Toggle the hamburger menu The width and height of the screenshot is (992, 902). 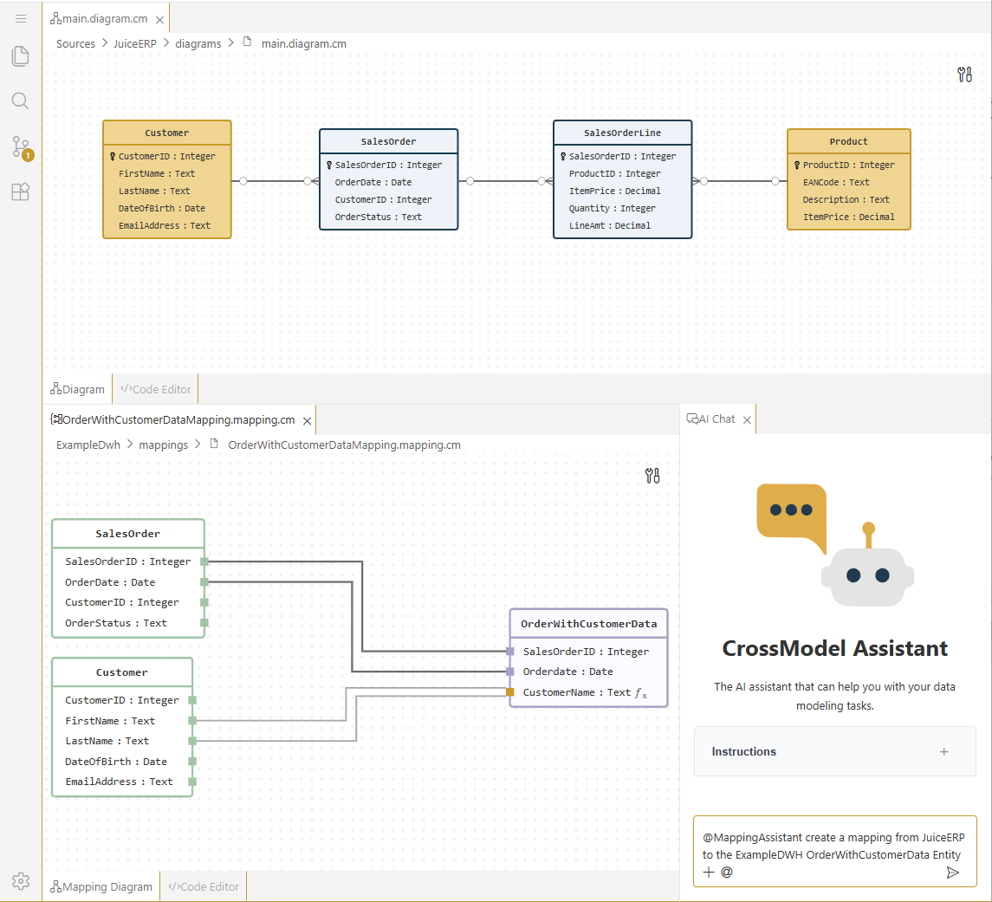pos(21,18)
